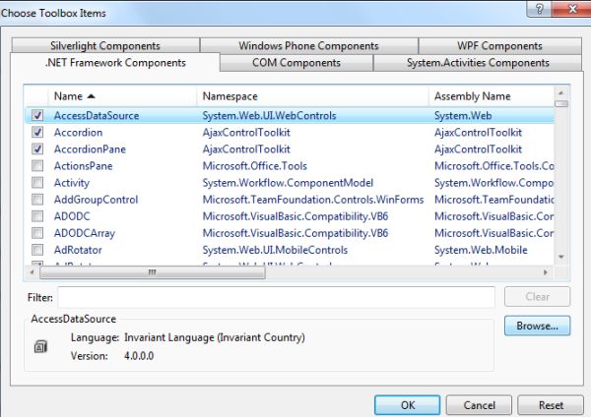Sort by the Namespace column header
The width and height of the screenshot is (591, 417).
(x=313, y=96)
